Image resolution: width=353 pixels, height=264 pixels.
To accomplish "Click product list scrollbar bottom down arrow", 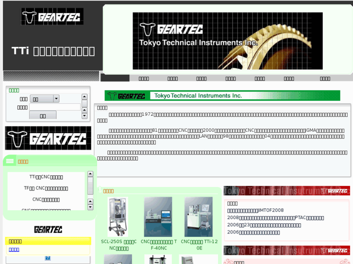I will coord(90,207).
